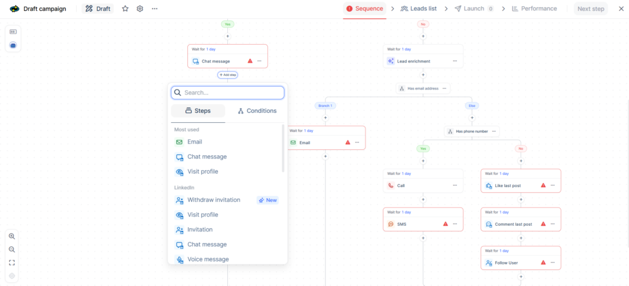Open campaign settings gear icon
Image resolution: width=629 pixels, height=286 pixels.
pos(139,9)
